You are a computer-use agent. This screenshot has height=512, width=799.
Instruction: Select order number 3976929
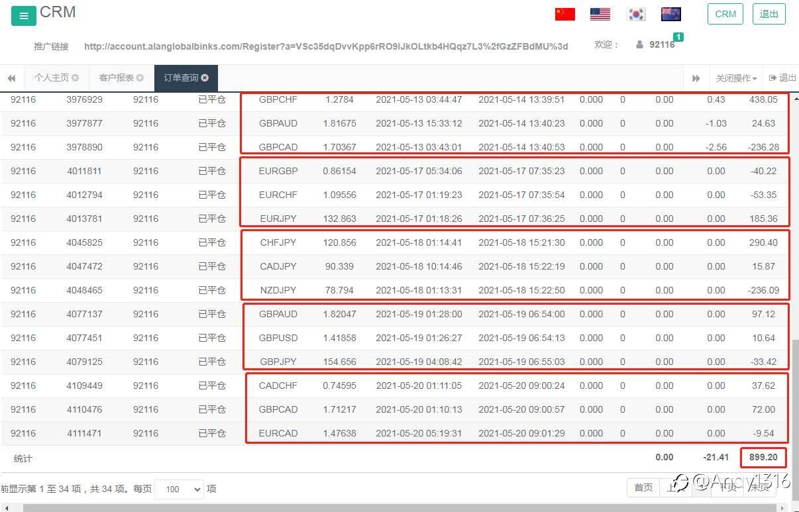(x=85, y=100)
